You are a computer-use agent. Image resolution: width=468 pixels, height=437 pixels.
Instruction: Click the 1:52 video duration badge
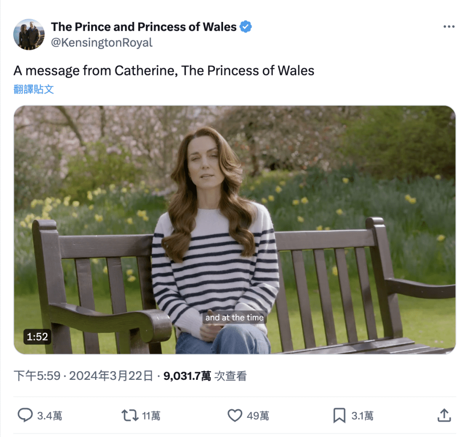pos(37,337)
